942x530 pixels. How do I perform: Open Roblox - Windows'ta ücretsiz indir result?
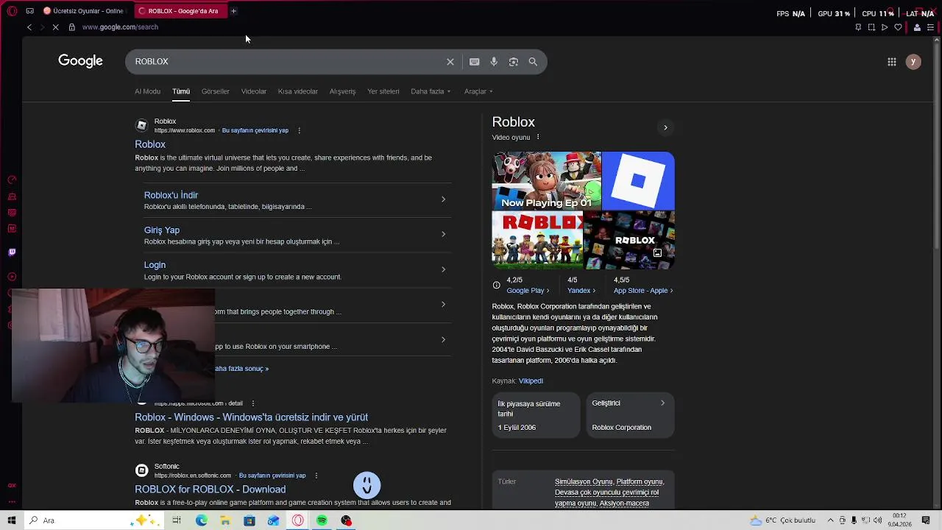(x=251, y=417)
